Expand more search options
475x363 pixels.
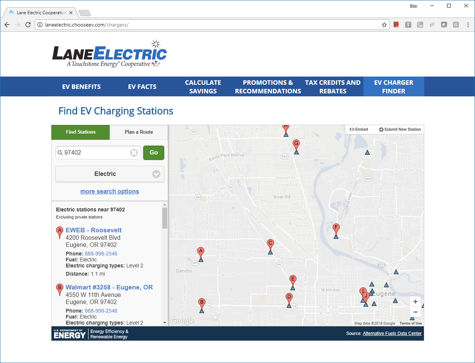tap(110, 191)
